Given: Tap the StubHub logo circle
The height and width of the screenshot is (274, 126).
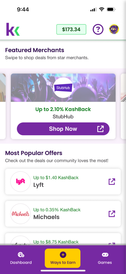Looking at the screenshot, I should pos(63,87).
